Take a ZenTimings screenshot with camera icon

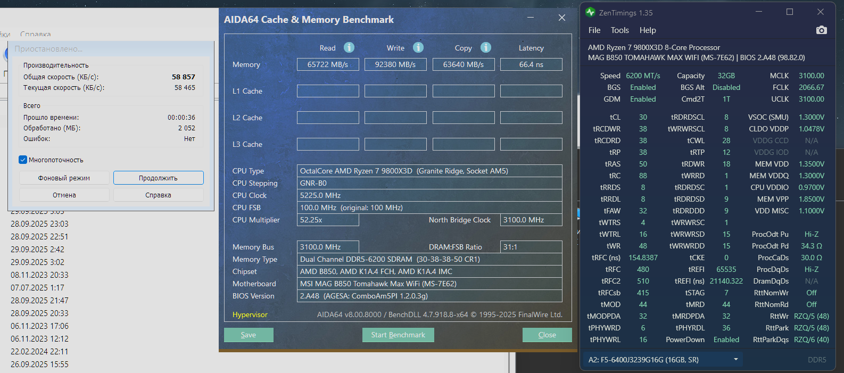pos(822,30)
